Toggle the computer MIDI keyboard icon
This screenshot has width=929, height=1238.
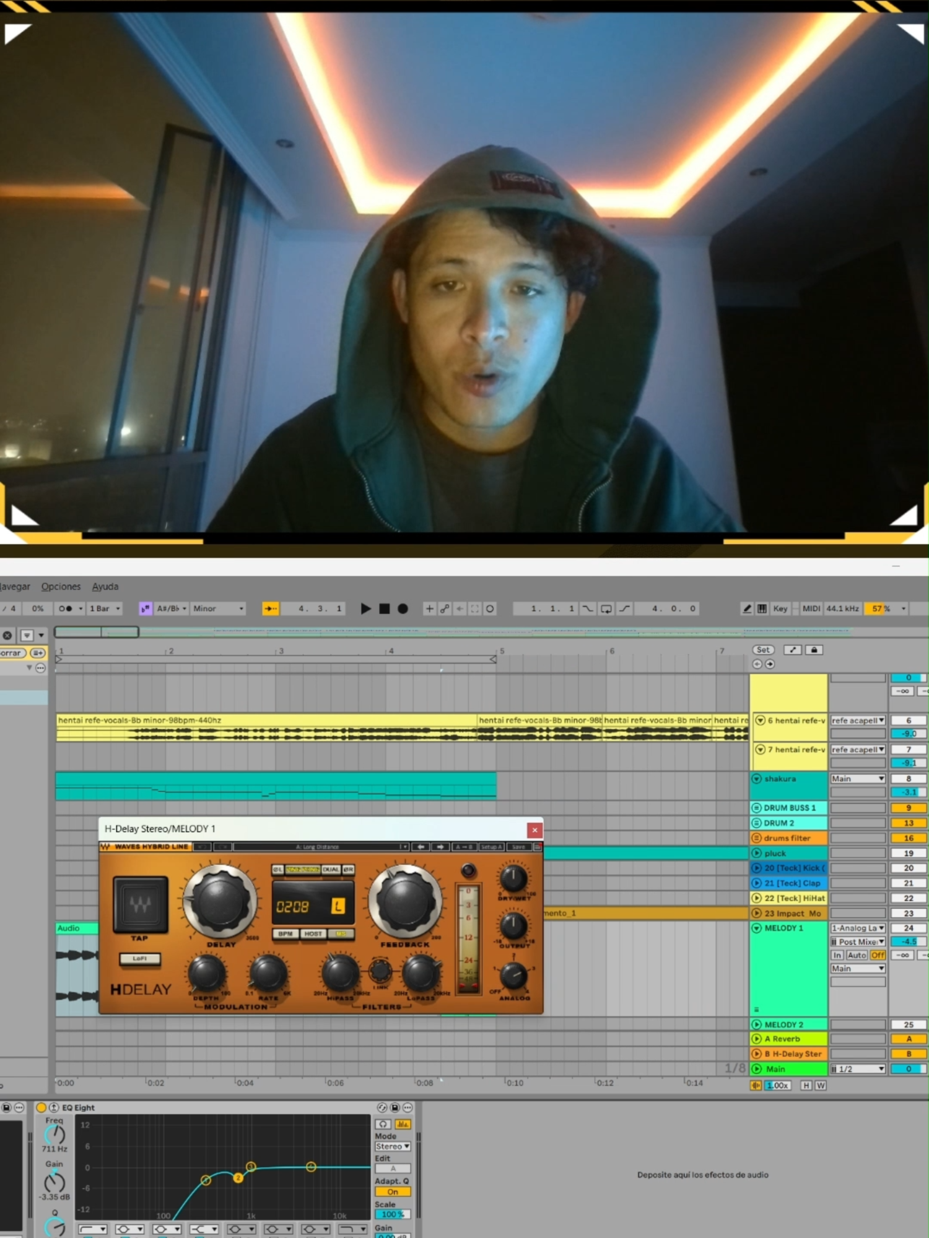[762, 608]
